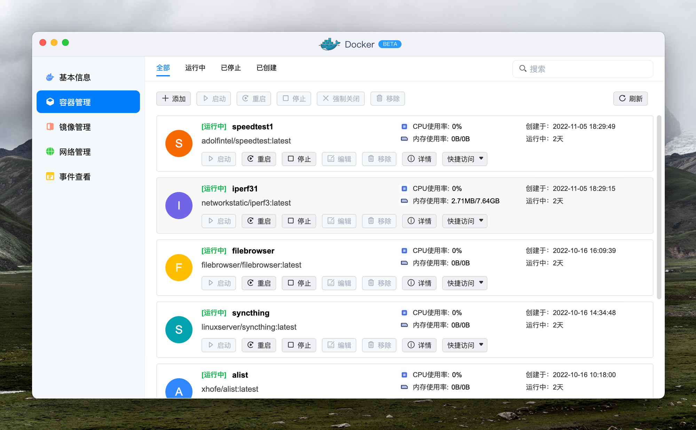This screenshot has width=696, height=430.
Task: Open the 基本信息 sidebar section
Action: (74, 77)
